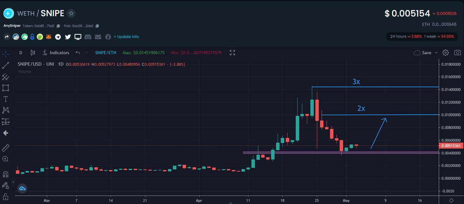The width and height of the screenshot is (464, 204).
Task: Expand the Save dropdown arrow
Action: (436, 53)
